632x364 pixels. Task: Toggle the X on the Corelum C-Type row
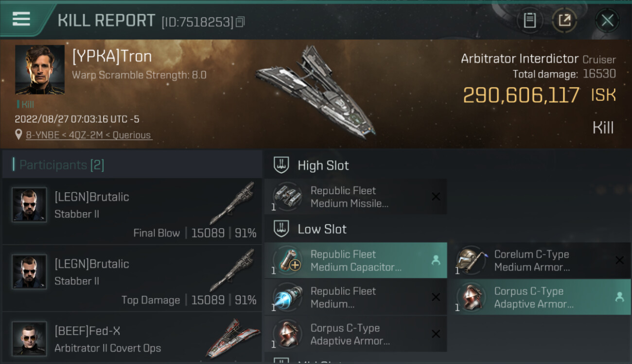(620, 260)
